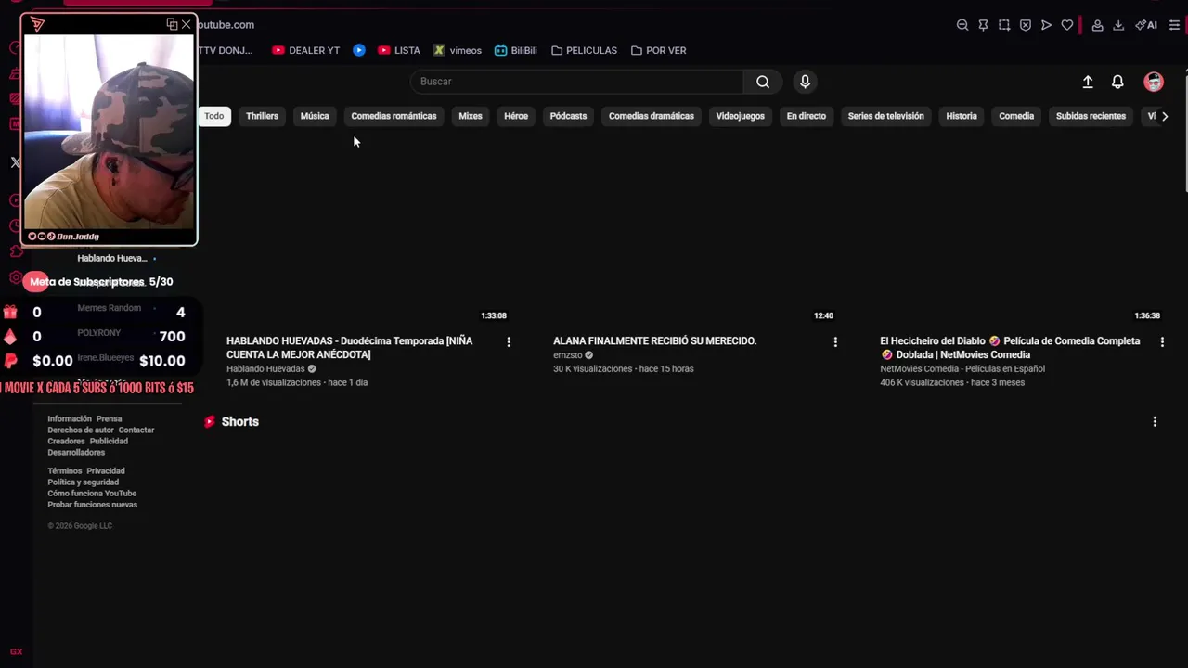
Task: Click the Buscar search field
Action: (575, 82)
